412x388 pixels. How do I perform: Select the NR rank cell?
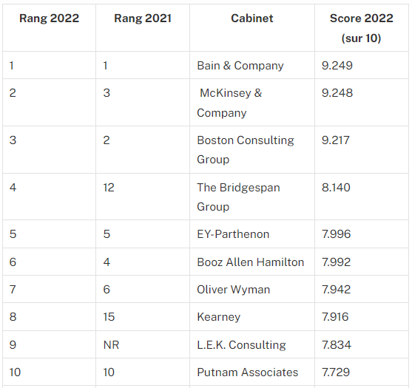tap(143, 344)
